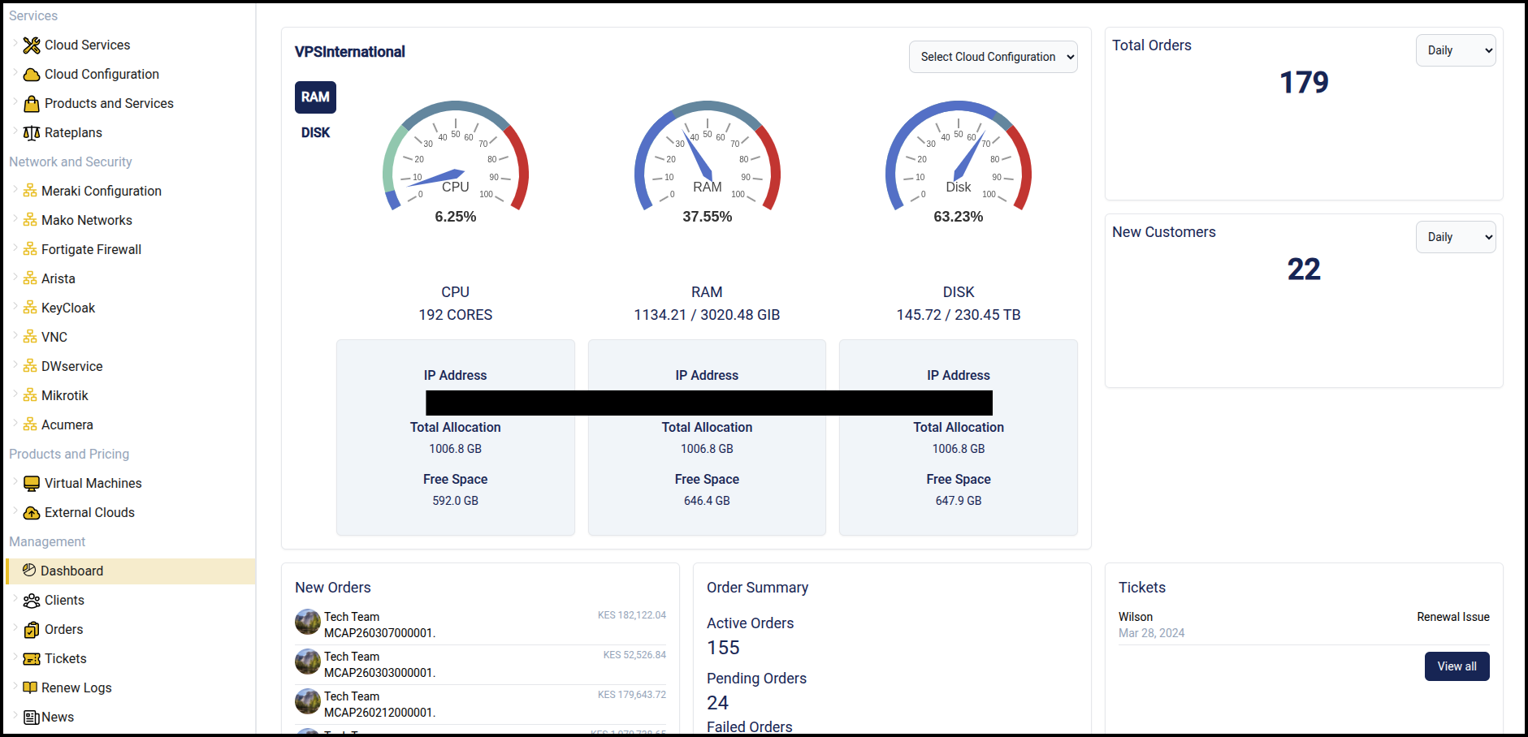Click the 192 CORES label
Viewport: 1528px width, 737px height.
(x=456, y=315)
